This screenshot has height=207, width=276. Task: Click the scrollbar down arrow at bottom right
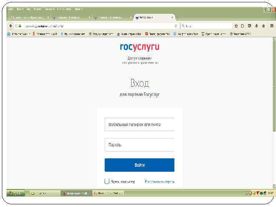(x=274, y=186)
